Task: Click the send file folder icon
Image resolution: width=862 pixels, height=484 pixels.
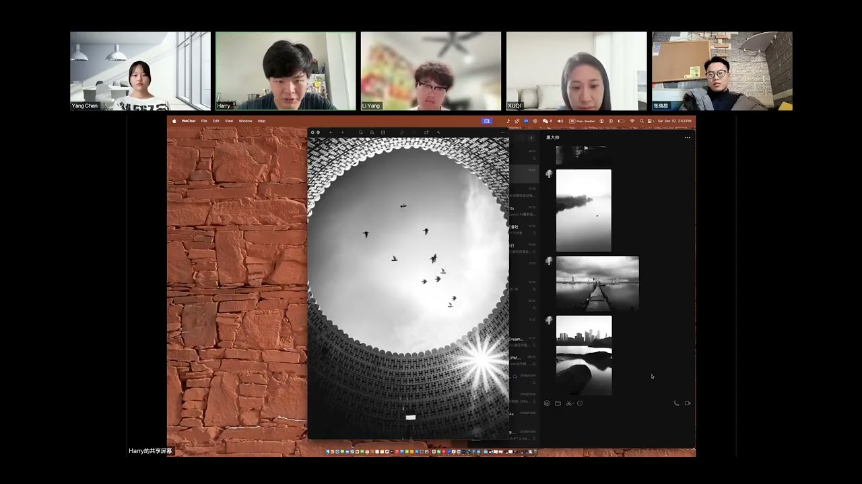Action: [558, 403]
